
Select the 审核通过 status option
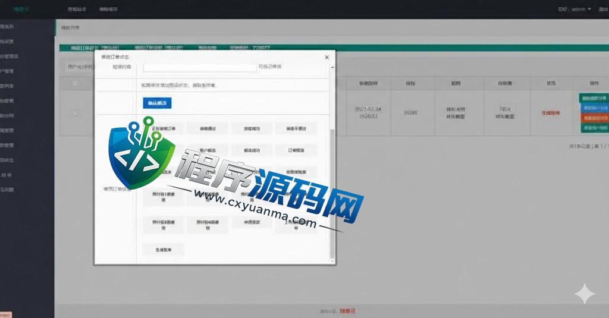[208, 128]
